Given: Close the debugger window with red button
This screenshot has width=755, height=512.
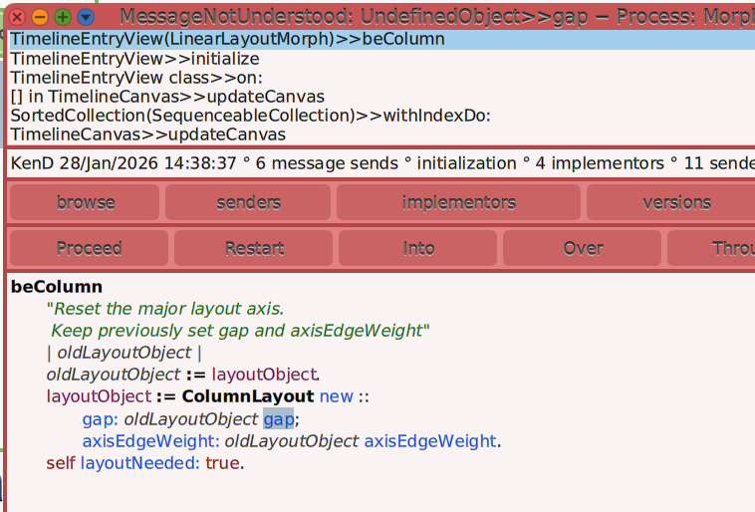Looking at the screenshot, I should click(17, 17).
